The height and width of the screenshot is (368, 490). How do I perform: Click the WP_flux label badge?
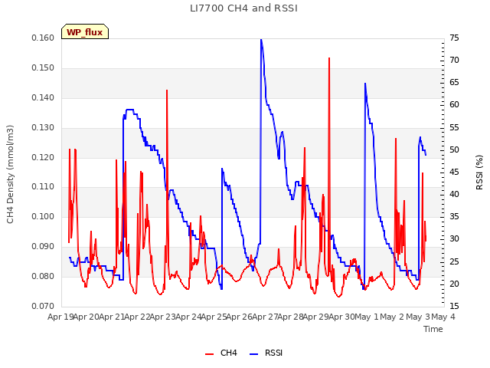click(x=85, y=31)
